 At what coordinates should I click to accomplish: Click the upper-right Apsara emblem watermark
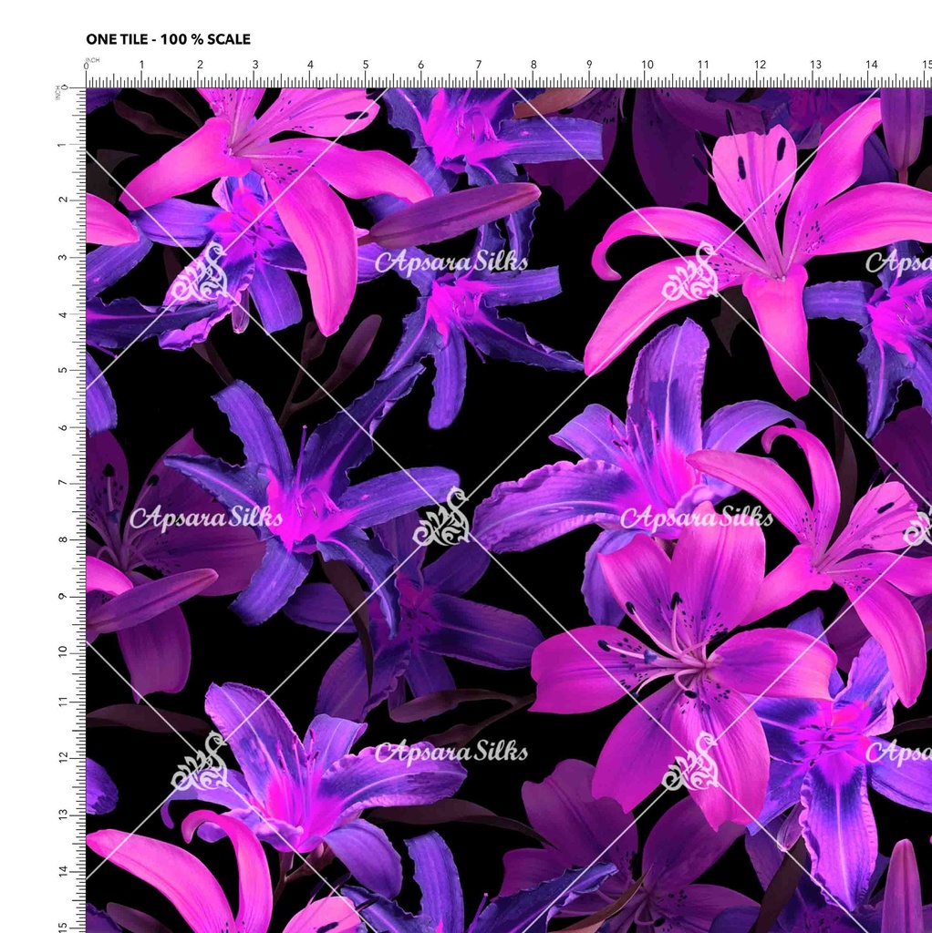pyautogui.click(x=690, y=272)
